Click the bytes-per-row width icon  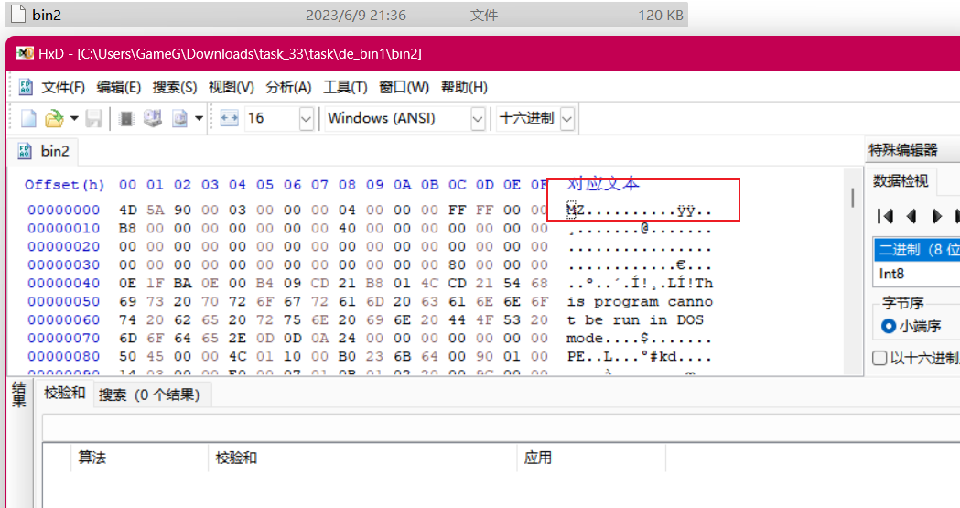pos(229,118)
